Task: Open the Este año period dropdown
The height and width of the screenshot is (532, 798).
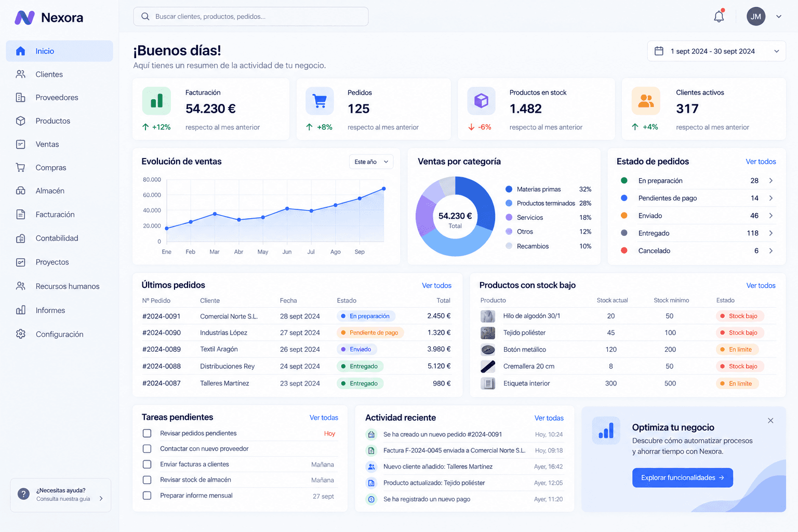Action: (x=371, y=162)
